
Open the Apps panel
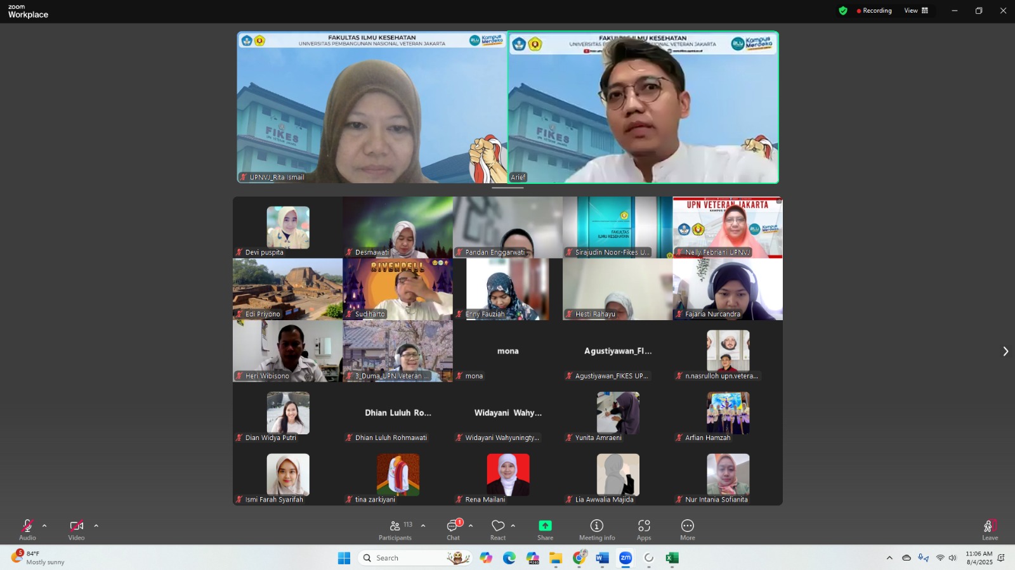coord(644,529)
